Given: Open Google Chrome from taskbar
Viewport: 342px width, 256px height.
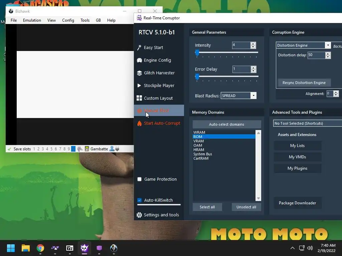Looking at the screenshot, I should [x=40, y=248].
